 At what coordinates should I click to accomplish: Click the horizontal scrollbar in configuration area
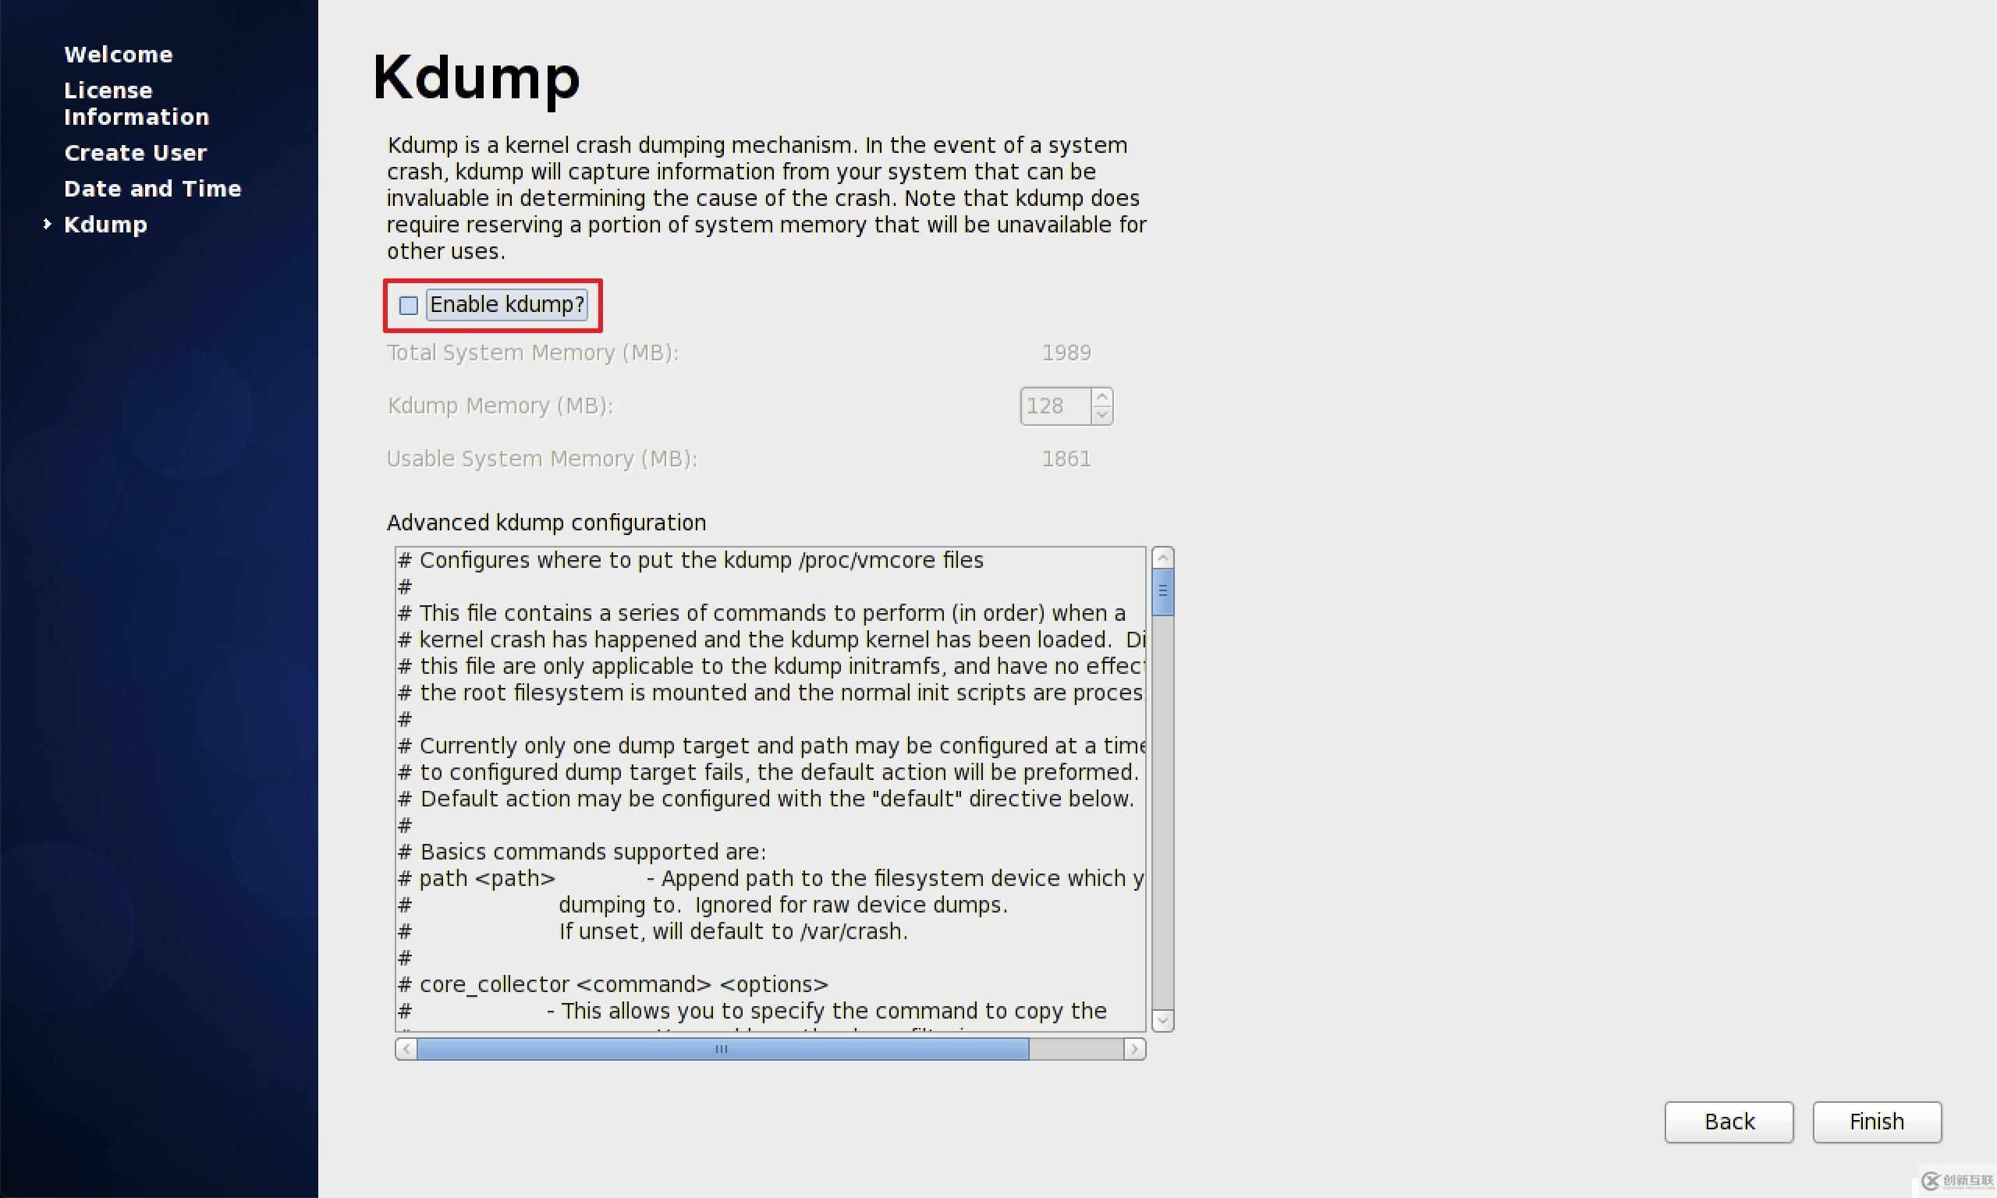coord(722,1048)
